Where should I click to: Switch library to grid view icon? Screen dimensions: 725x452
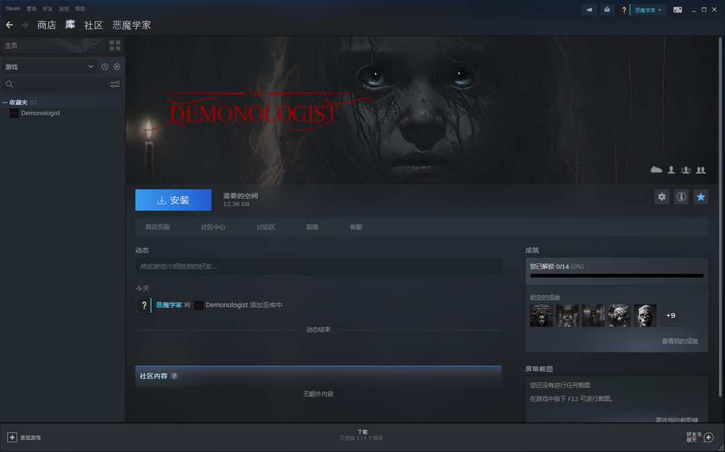point(115,45)
